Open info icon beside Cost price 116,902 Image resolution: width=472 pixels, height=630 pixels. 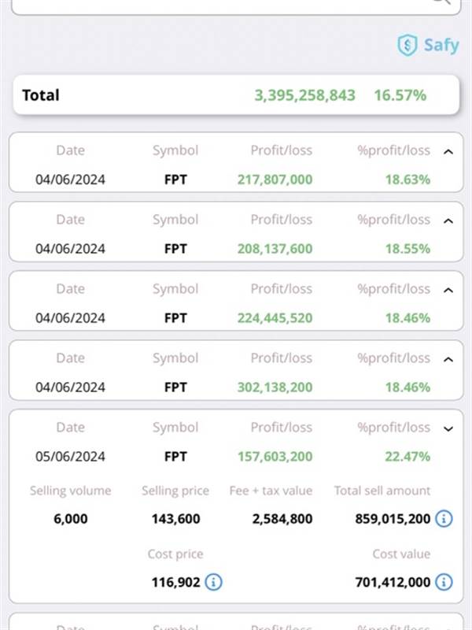coord(213,582)
